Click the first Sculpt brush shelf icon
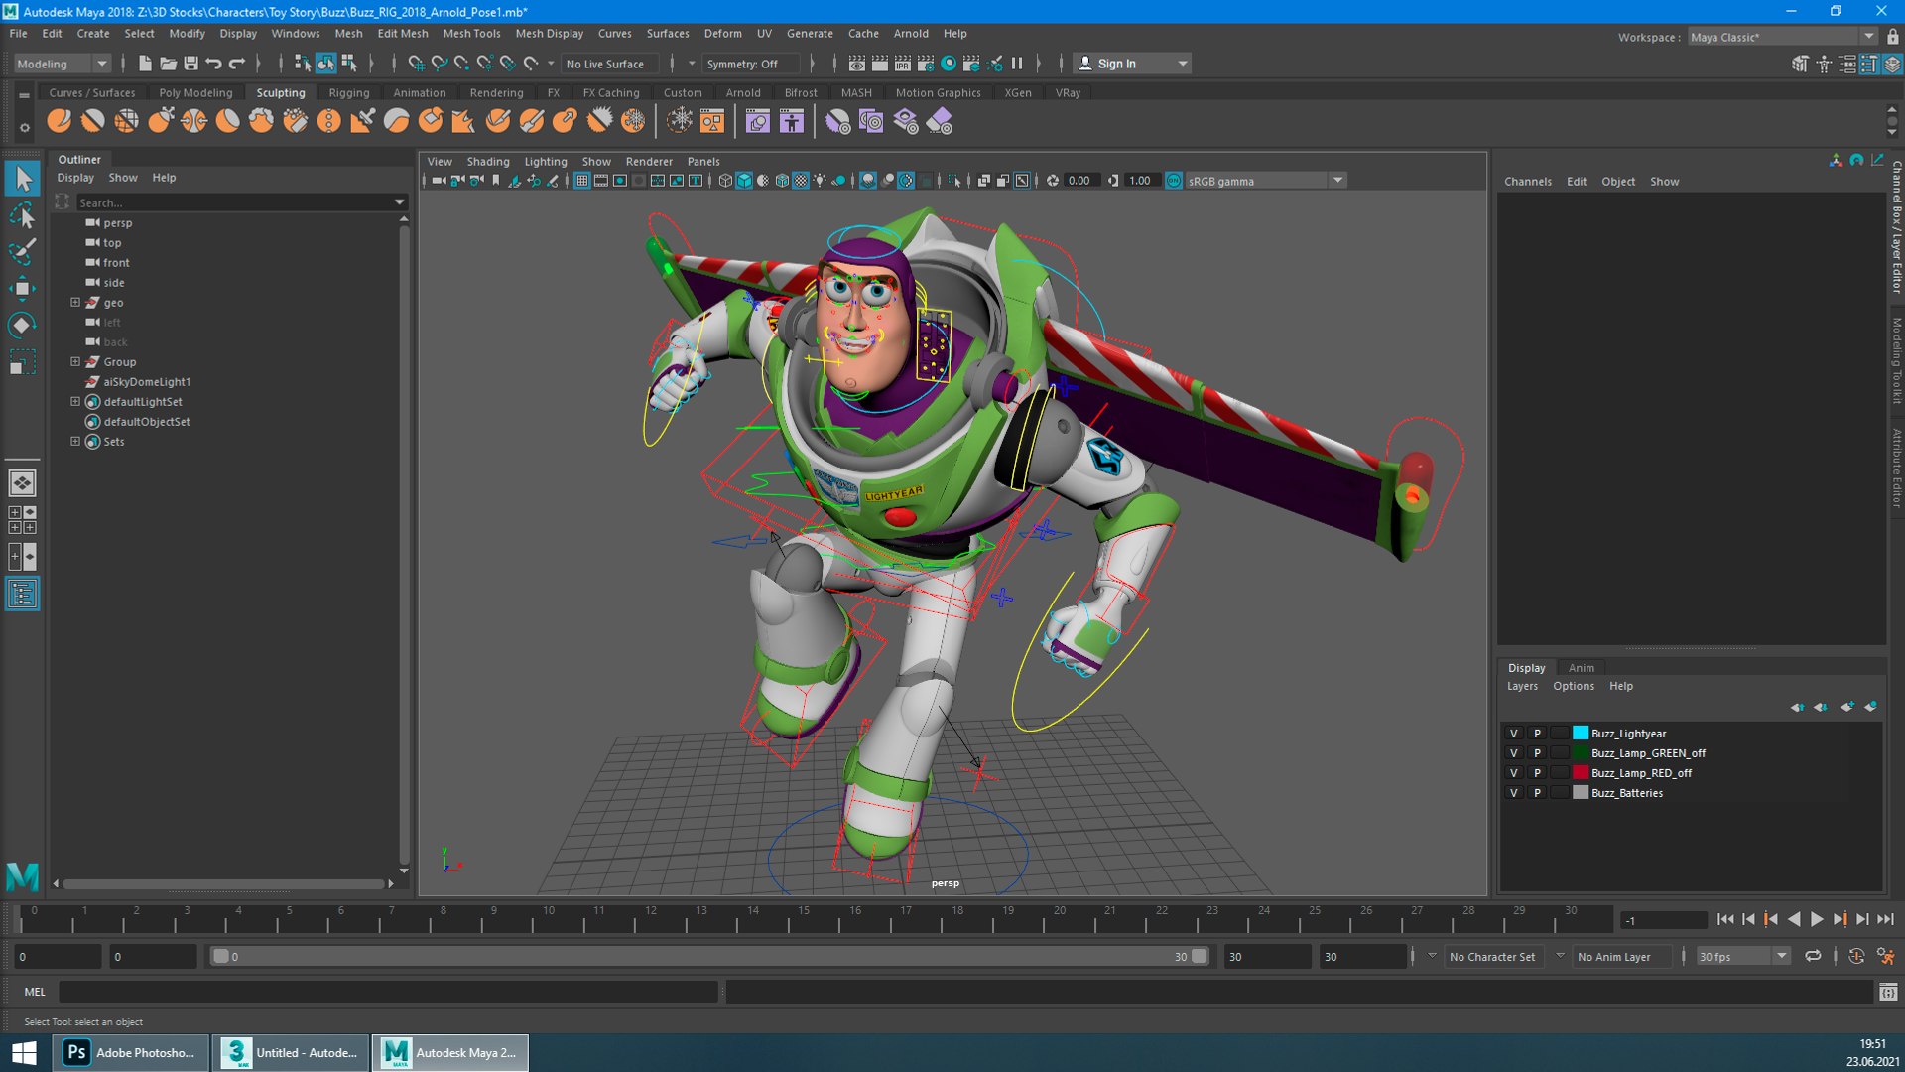 point(60,121)
